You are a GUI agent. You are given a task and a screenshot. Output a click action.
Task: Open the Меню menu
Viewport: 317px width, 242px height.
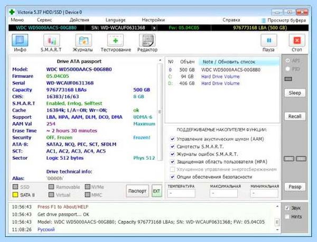(17, 20)
